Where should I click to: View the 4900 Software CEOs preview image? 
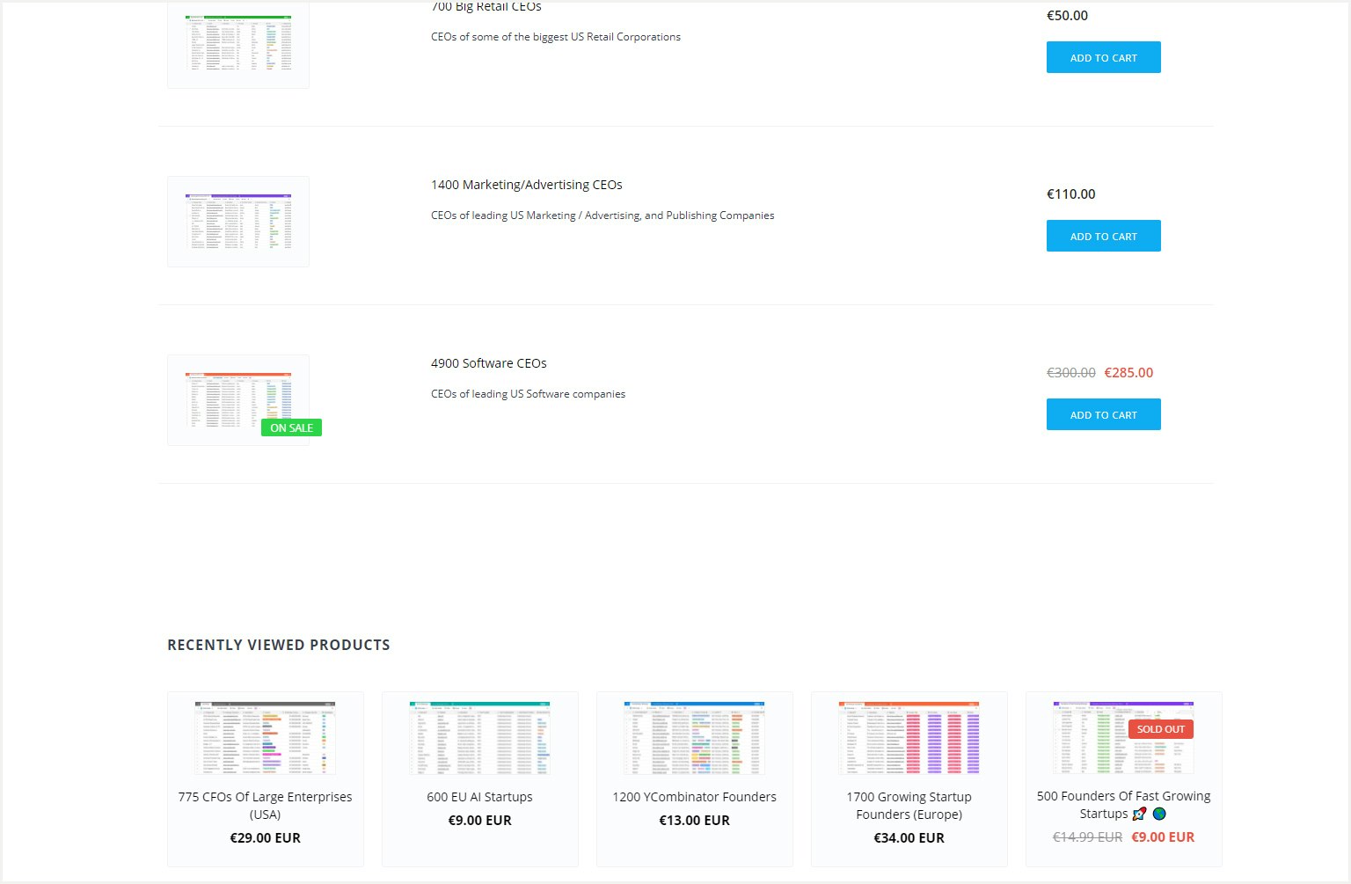click(237, 398)
